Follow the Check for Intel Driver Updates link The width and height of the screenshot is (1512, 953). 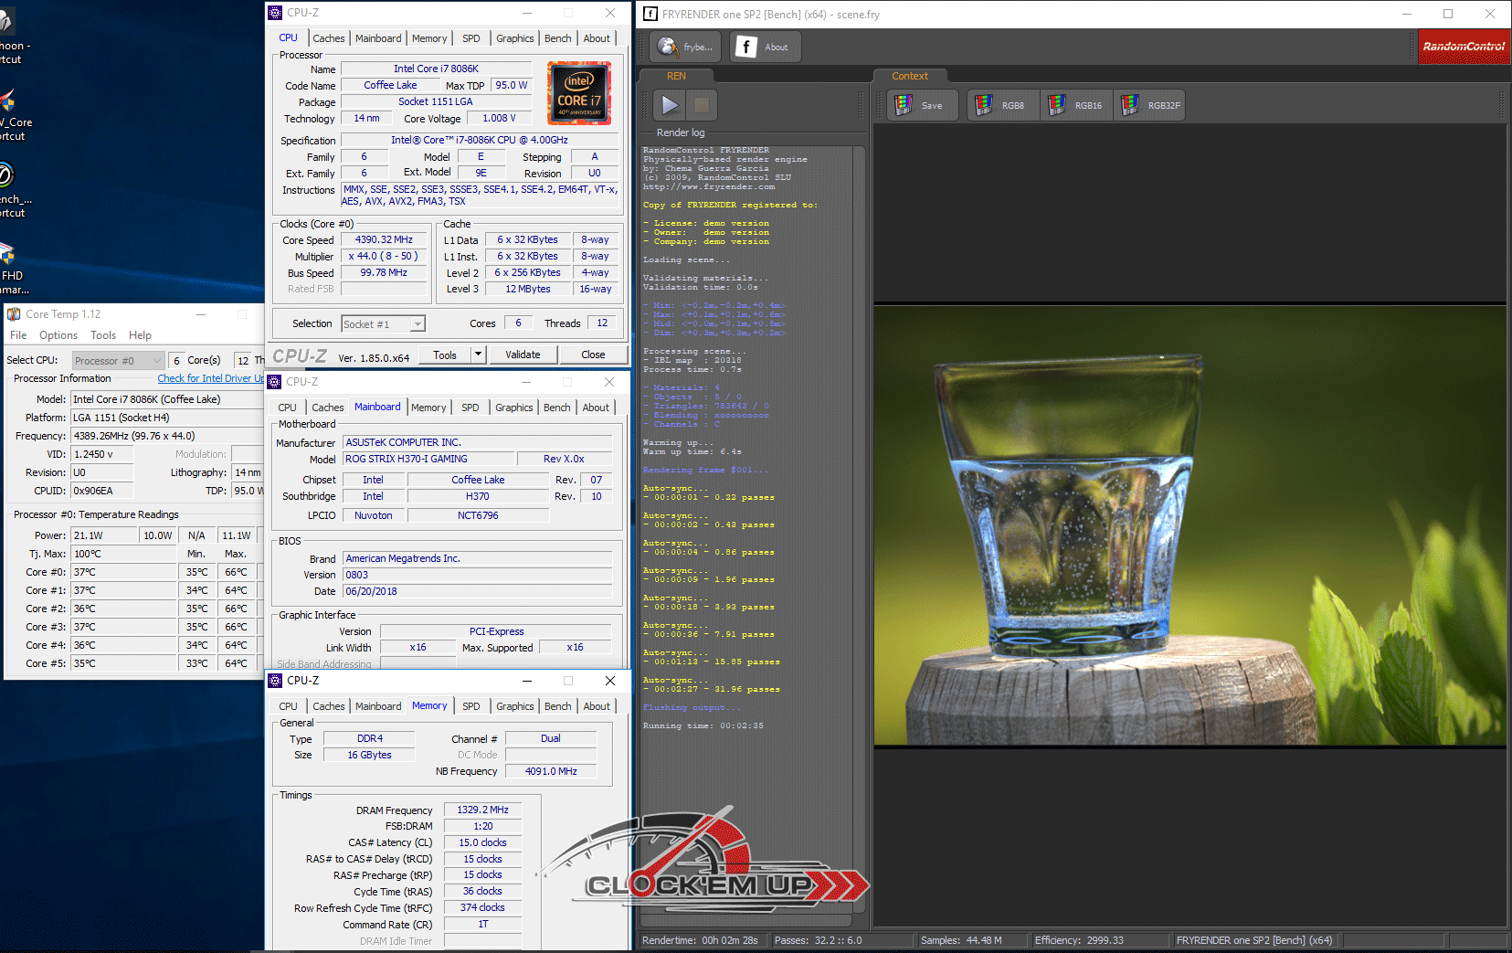point(210,378)
